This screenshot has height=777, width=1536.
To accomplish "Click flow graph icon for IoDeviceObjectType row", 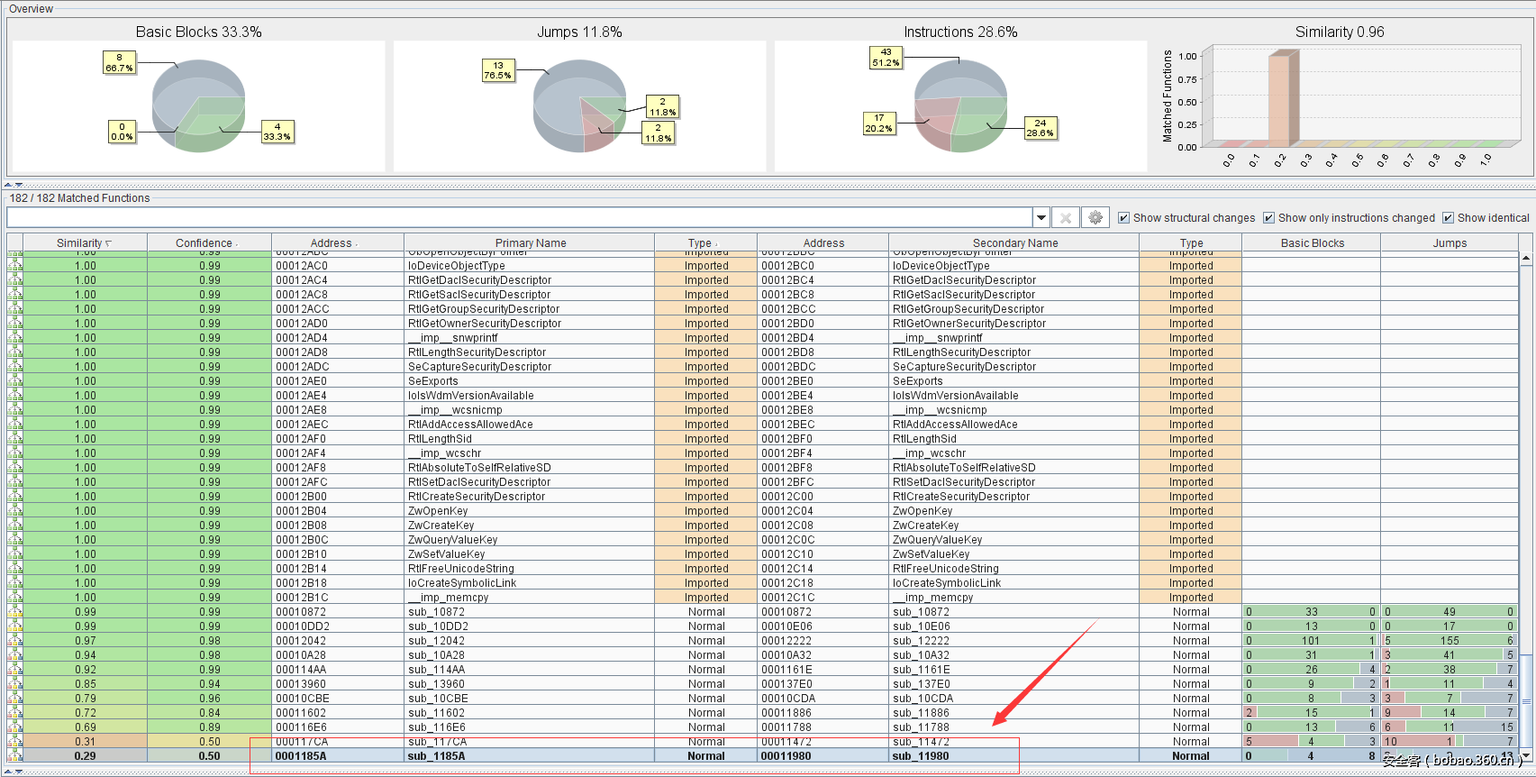I will coord(15,266).
